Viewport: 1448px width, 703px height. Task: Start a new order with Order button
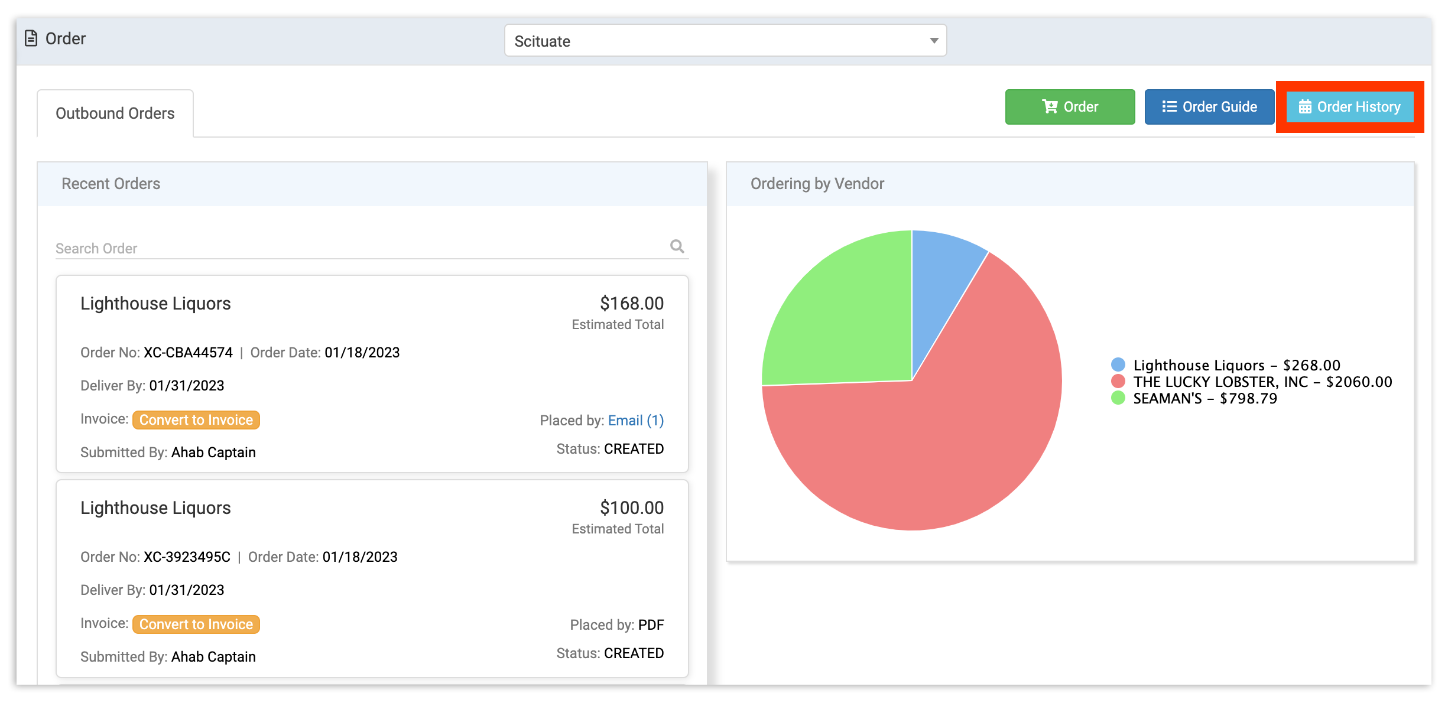pos(1070,107)
